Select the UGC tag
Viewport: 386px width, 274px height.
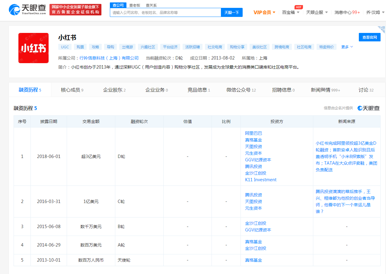click(x=65, y=47)
